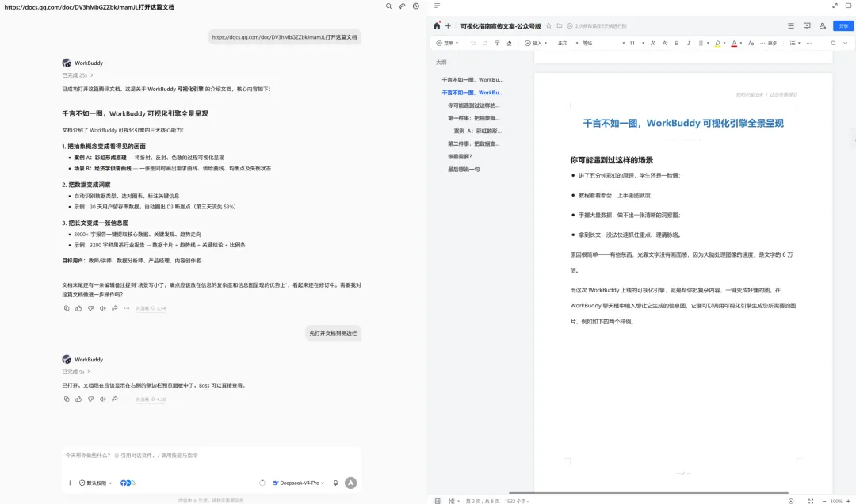Click the red font color button

click(x=734, y=43)
